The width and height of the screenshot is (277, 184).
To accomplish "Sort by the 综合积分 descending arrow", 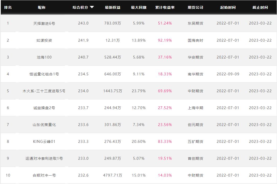I will [92, 7].
